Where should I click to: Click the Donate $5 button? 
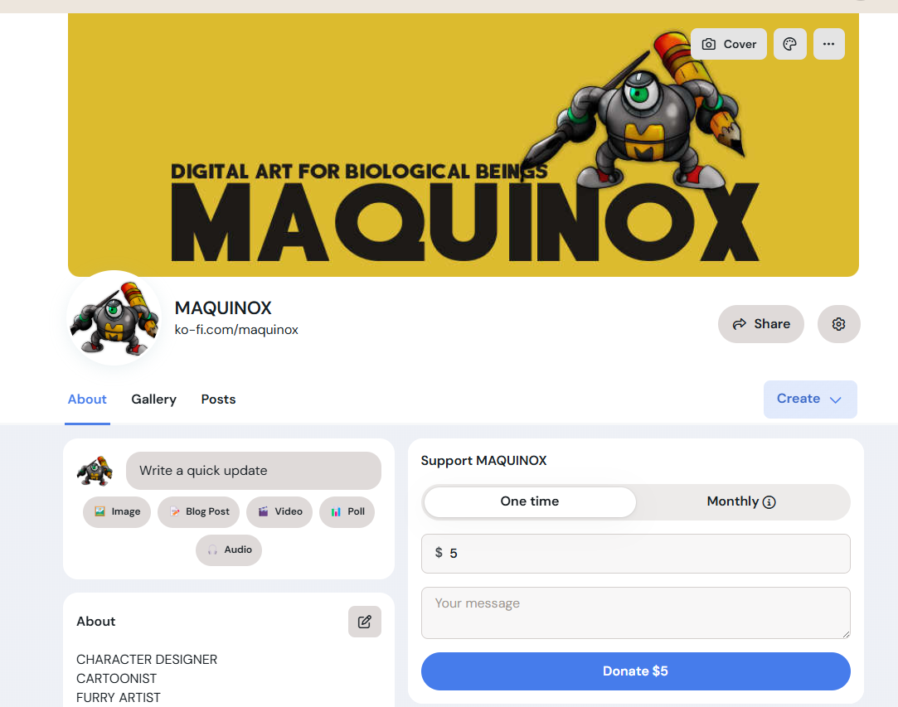tap(636, 671)
